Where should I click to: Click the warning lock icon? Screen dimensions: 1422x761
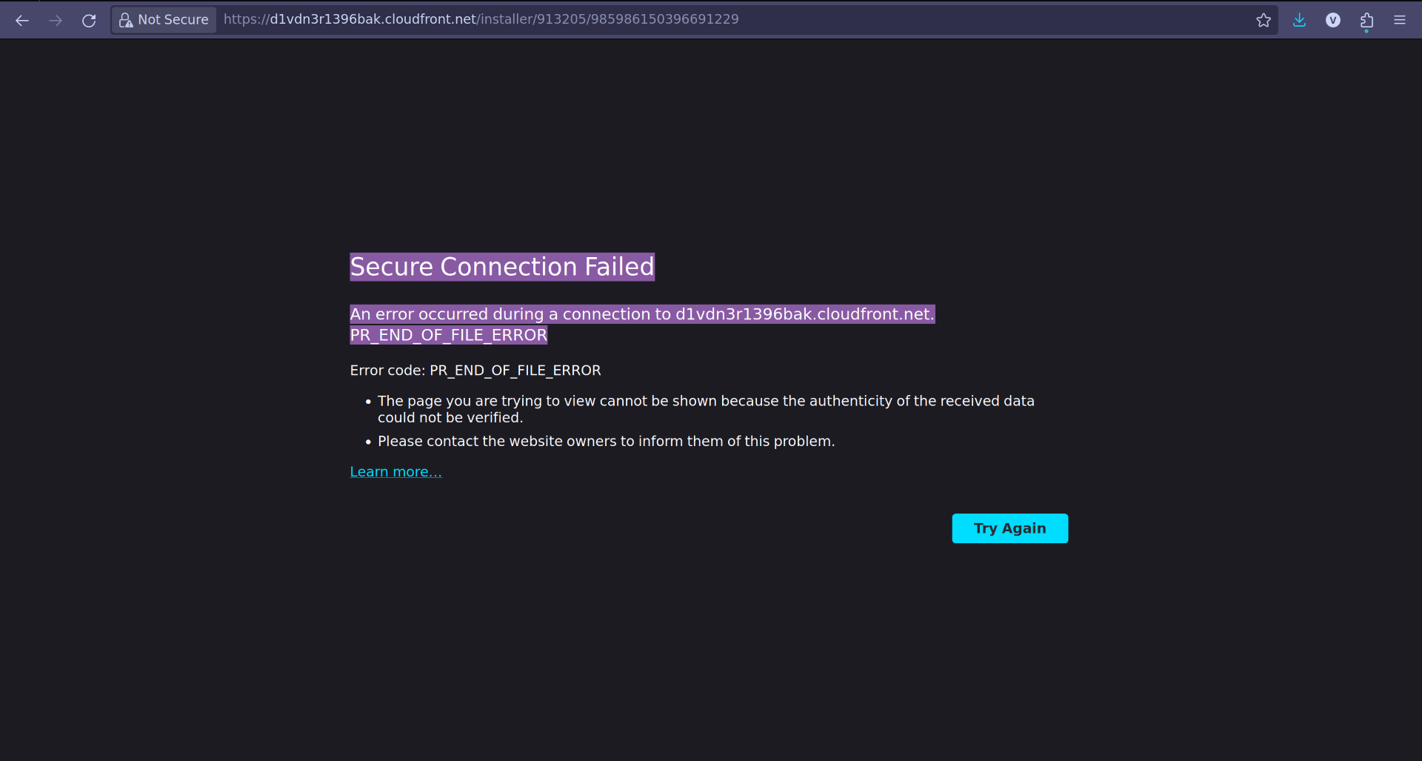point(127,20)
